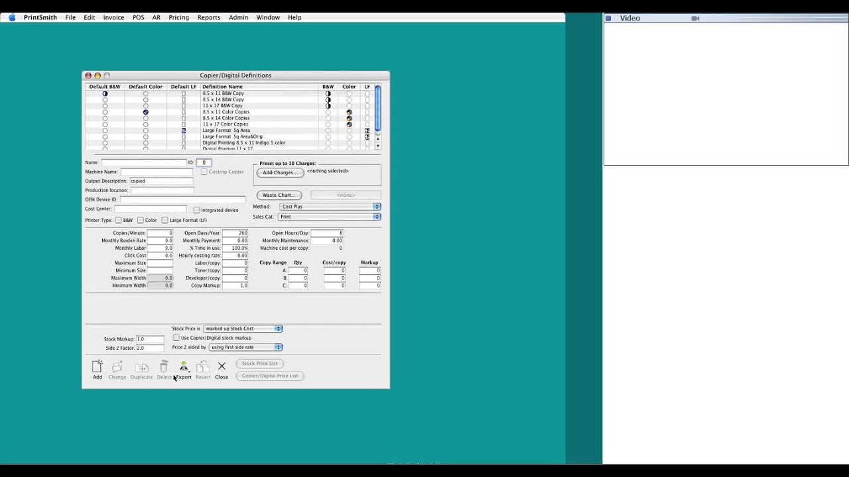The height and width of the screenshot is (477, 849).
Task: Select Default B&W radio for 8.5 x 14 B&W Copy
Action: pos(105,99)
